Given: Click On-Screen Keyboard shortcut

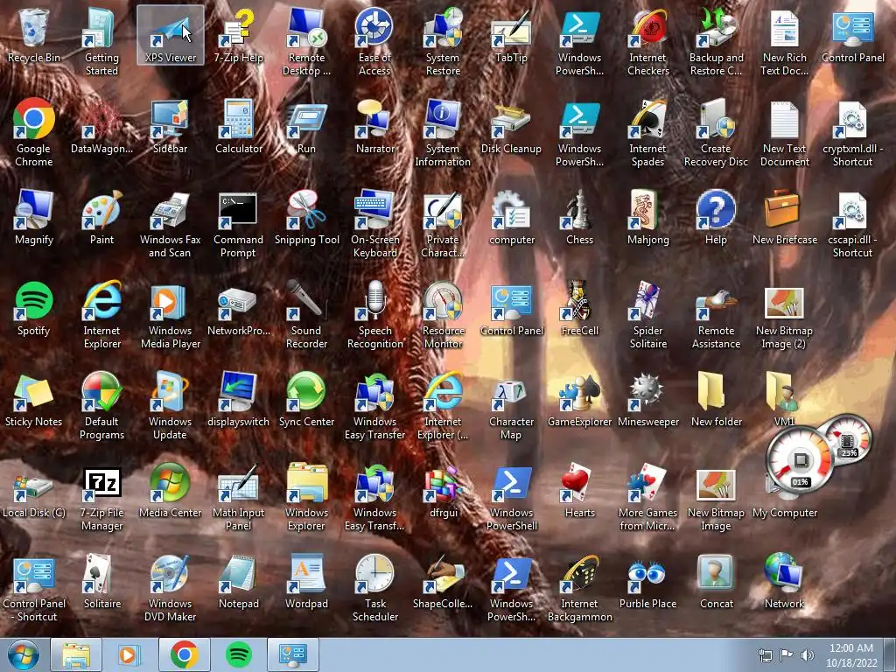Looking at the screenshot, I should coord(374,225).
